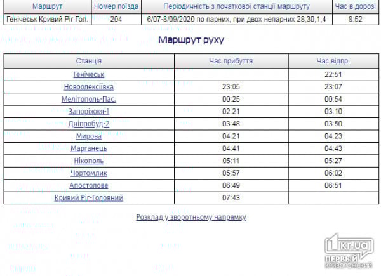
Task: Select the Час відпр. column header
Action: pos(333,61)
